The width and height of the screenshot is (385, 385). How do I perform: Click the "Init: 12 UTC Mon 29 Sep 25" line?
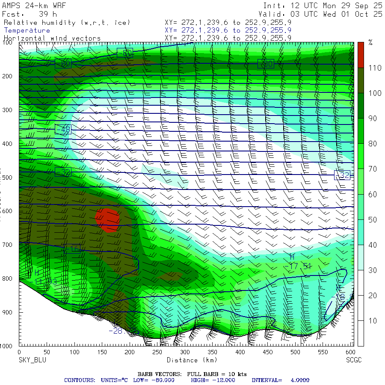(x=323, y=6)
